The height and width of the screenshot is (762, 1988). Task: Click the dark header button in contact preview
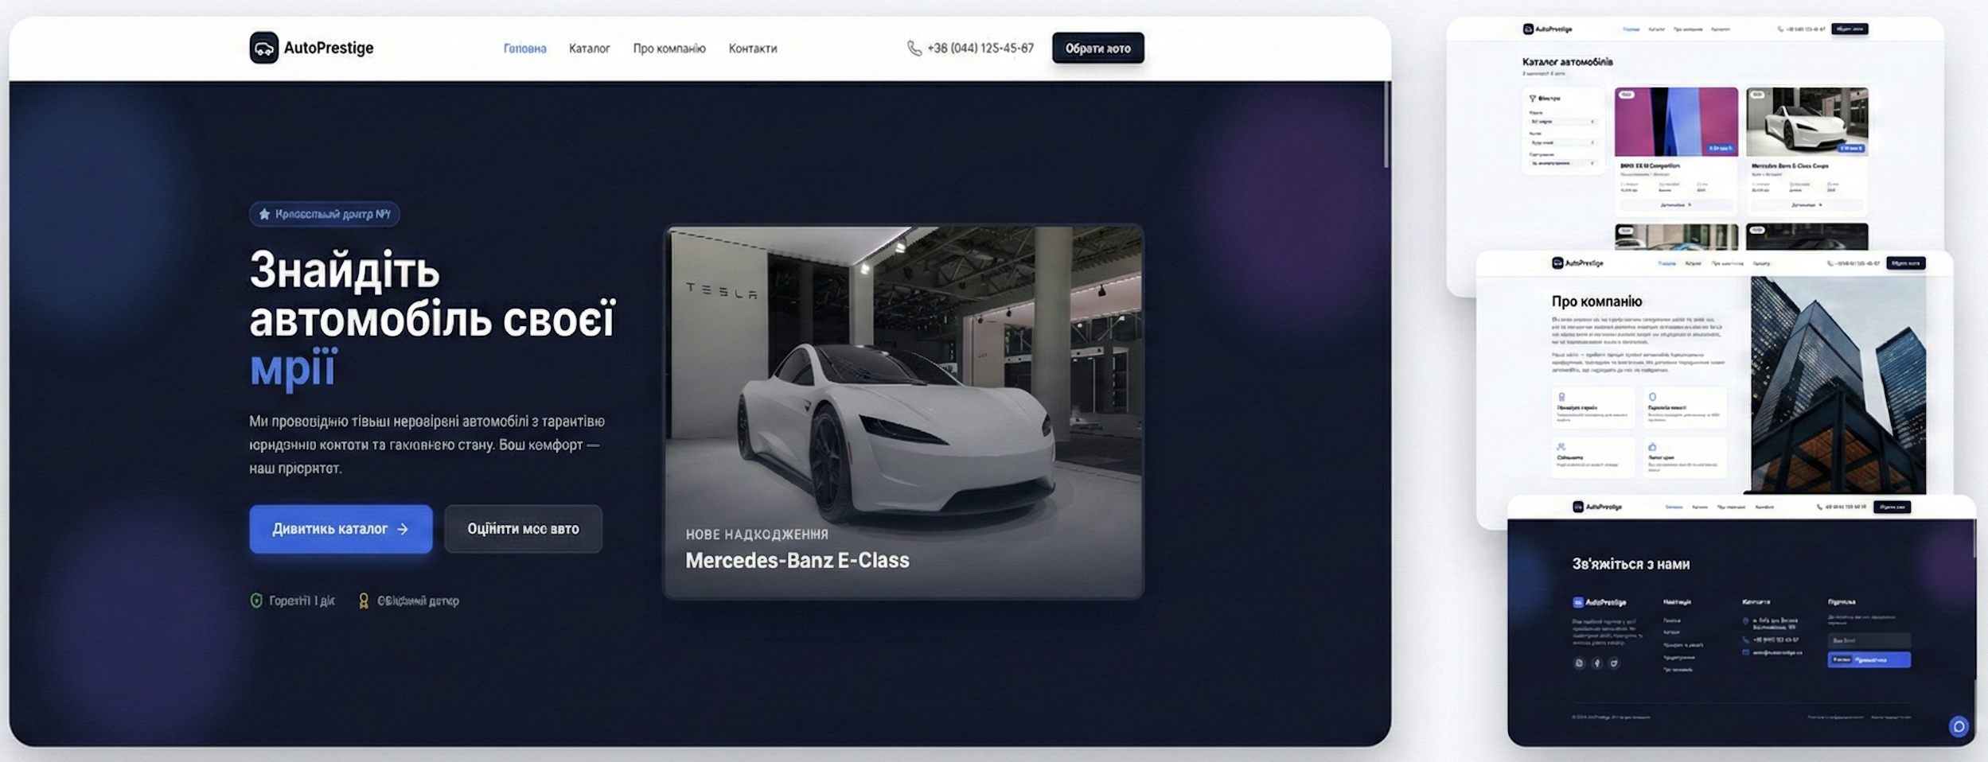pos(1892,507)
